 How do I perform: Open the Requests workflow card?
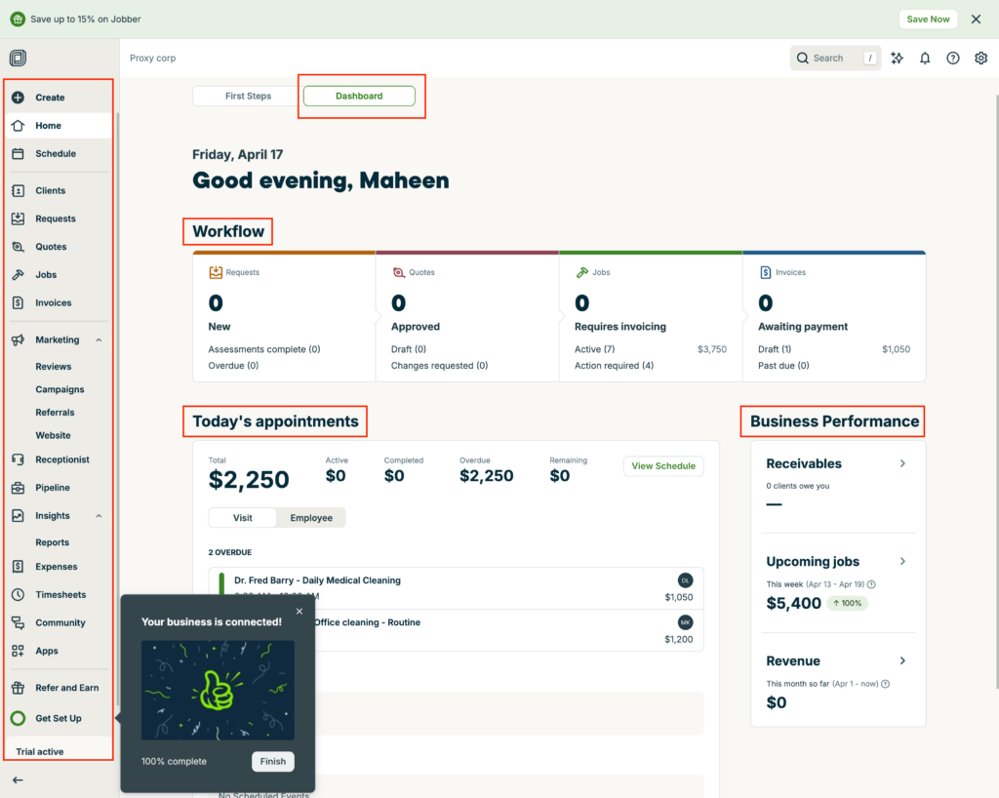click(284, 317)
